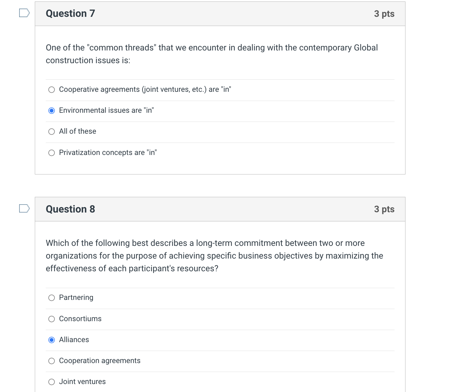Pick Privatization concepts are "in" option
468x392 pixels.
(52, 153)
